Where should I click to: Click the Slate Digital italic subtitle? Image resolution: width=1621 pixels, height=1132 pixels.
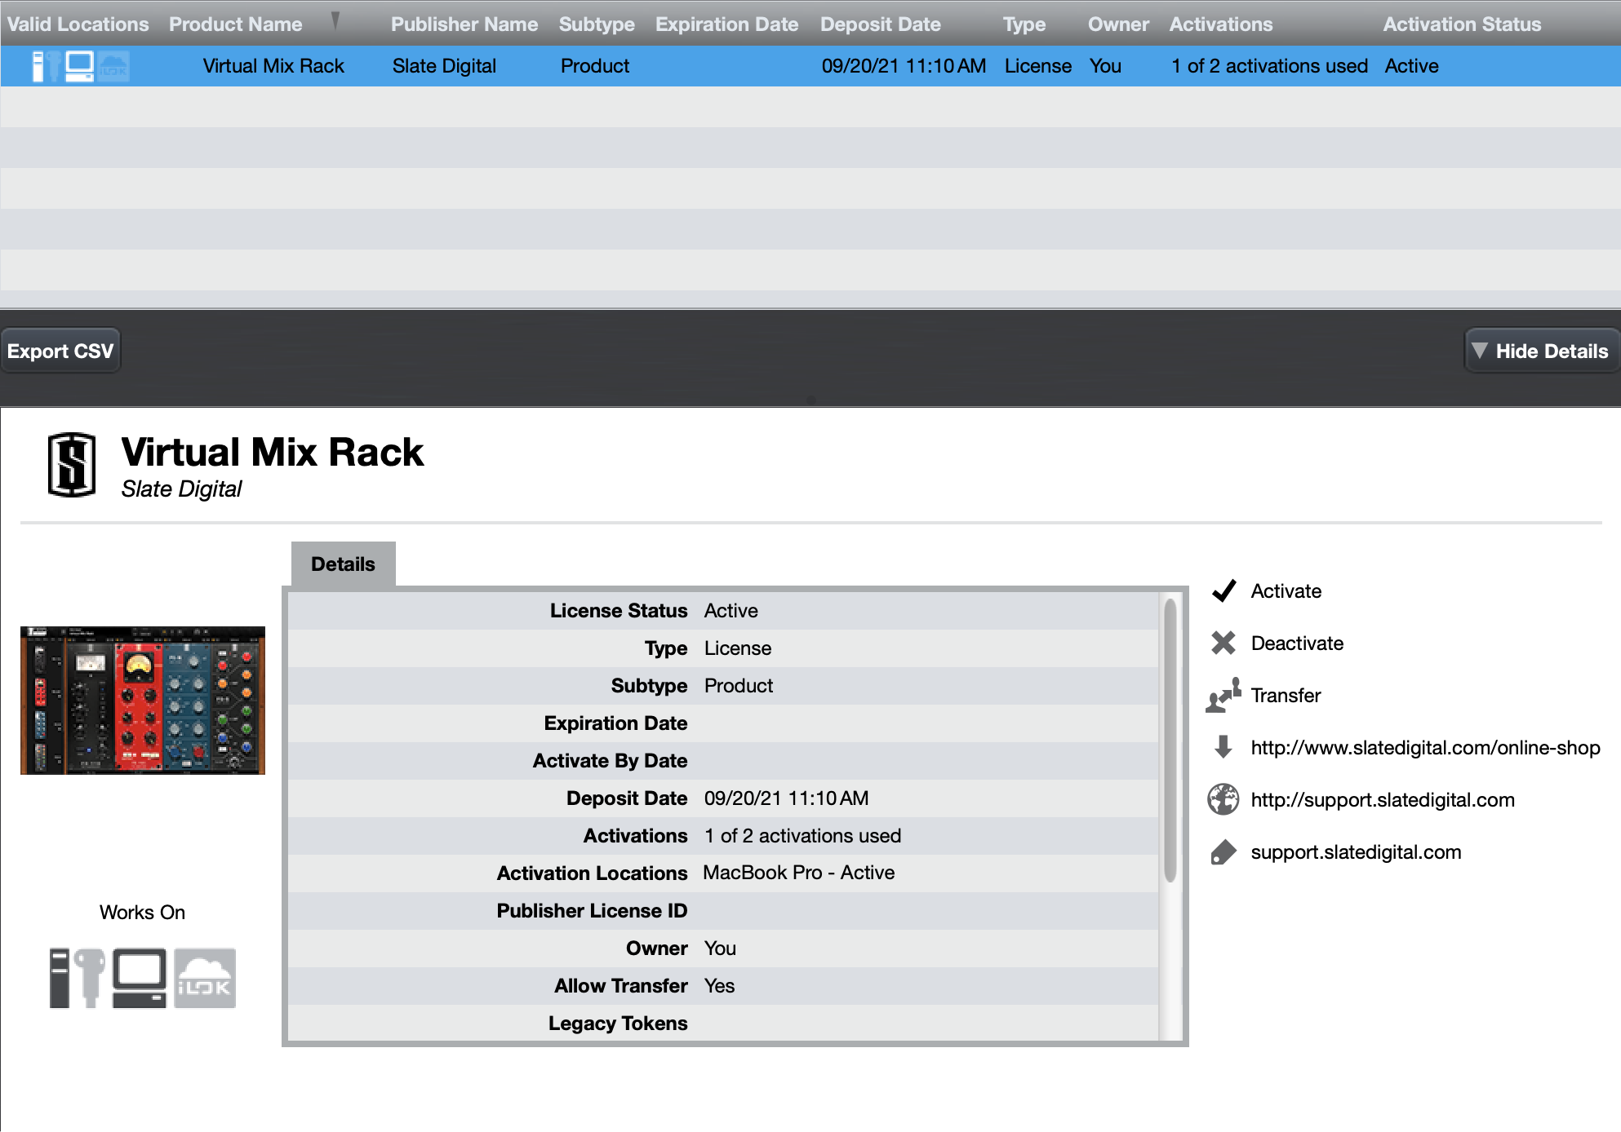click(181, 489)
